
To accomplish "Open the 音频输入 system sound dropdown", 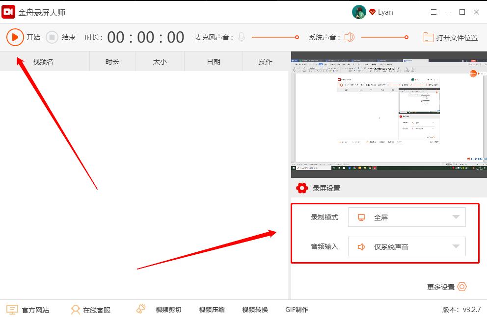I will tap(407, 246).
